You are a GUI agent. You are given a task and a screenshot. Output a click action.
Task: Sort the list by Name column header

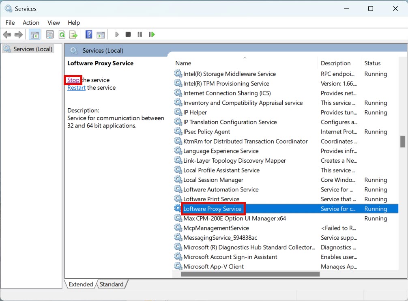click(183, 63)
